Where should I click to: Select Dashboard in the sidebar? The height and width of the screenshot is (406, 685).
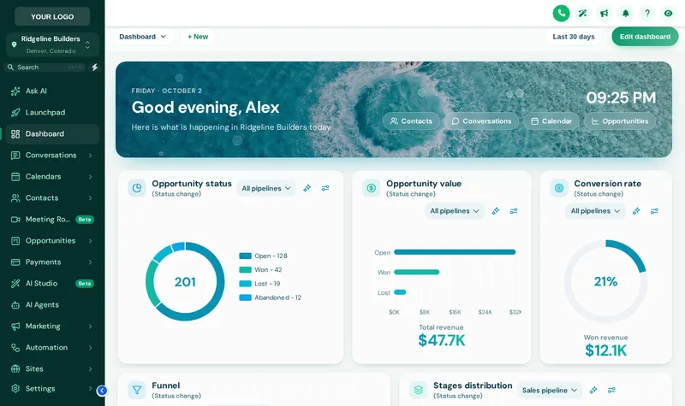(52, 134)
